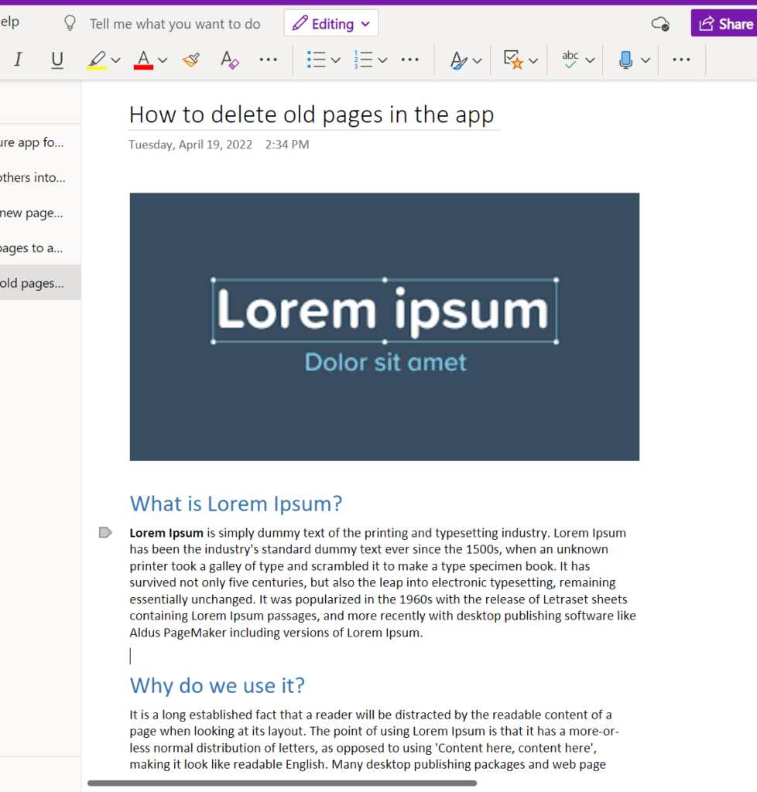Viewport: 757px width, 792px height.
Task: Click the horizontal scrollbar
Action: pos(282,783)
